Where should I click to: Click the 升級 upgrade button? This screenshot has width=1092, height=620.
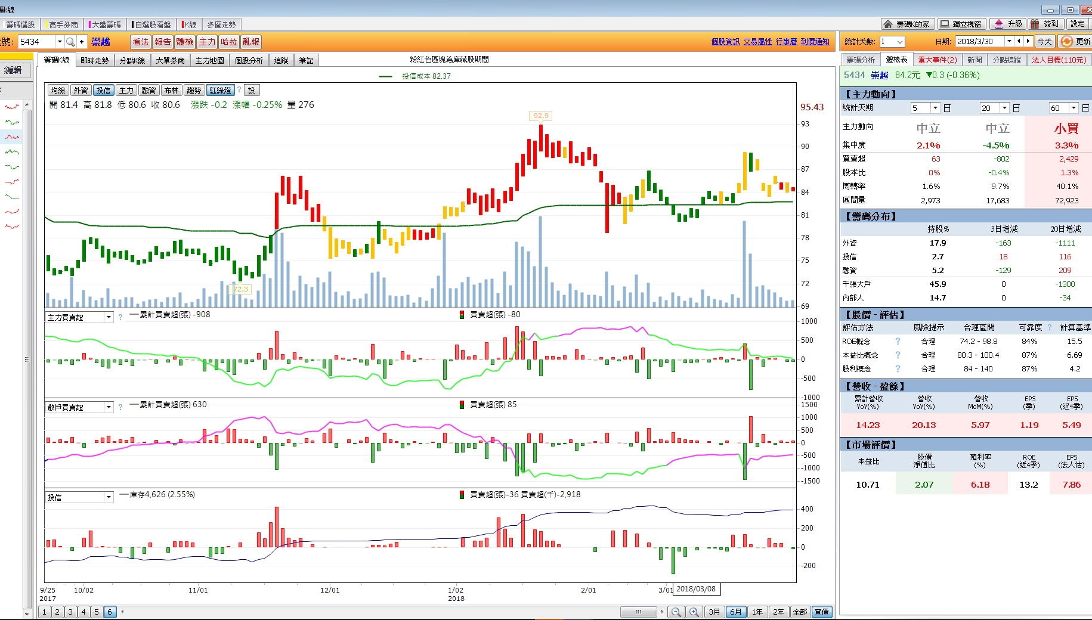point(1008,24)
